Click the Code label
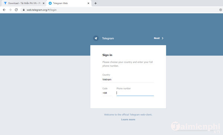 pyautogui.click(x=105, y=88)
